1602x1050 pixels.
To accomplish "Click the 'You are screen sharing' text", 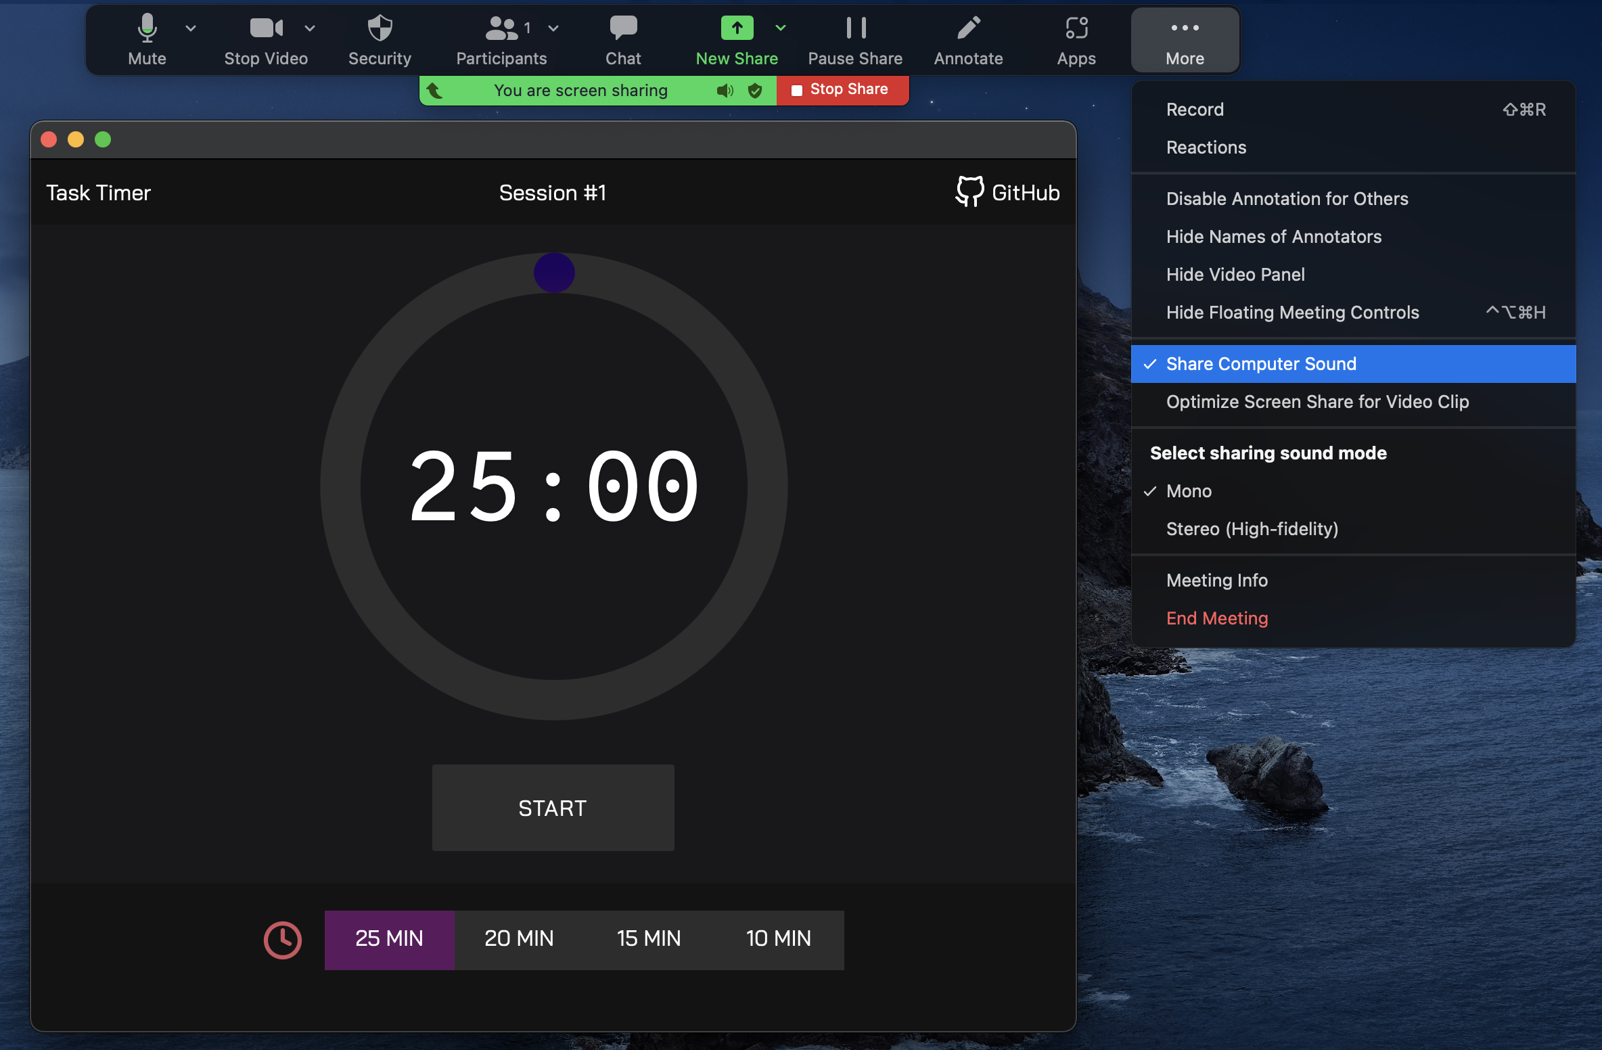I will (x=580, y=90).
